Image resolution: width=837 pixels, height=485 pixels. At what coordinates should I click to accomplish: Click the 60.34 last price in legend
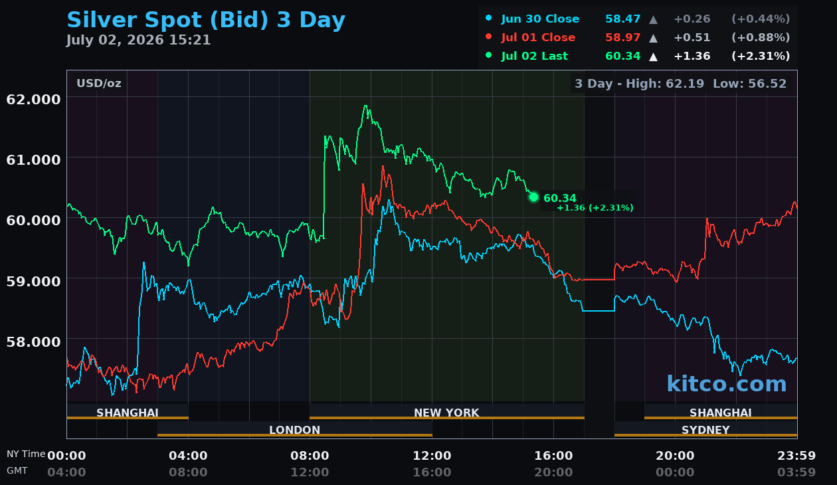622,56
